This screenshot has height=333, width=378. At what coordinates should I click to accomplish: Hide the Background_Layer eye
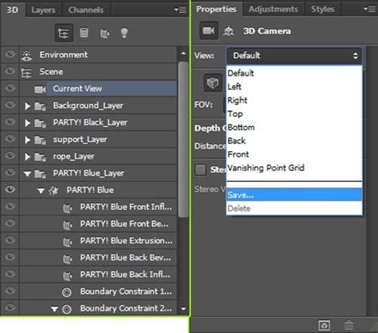(10, 105)
